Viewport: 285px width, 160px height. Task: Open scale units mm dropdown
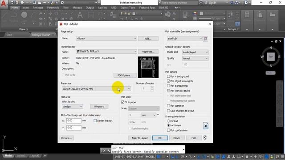[x=148, y=115]
